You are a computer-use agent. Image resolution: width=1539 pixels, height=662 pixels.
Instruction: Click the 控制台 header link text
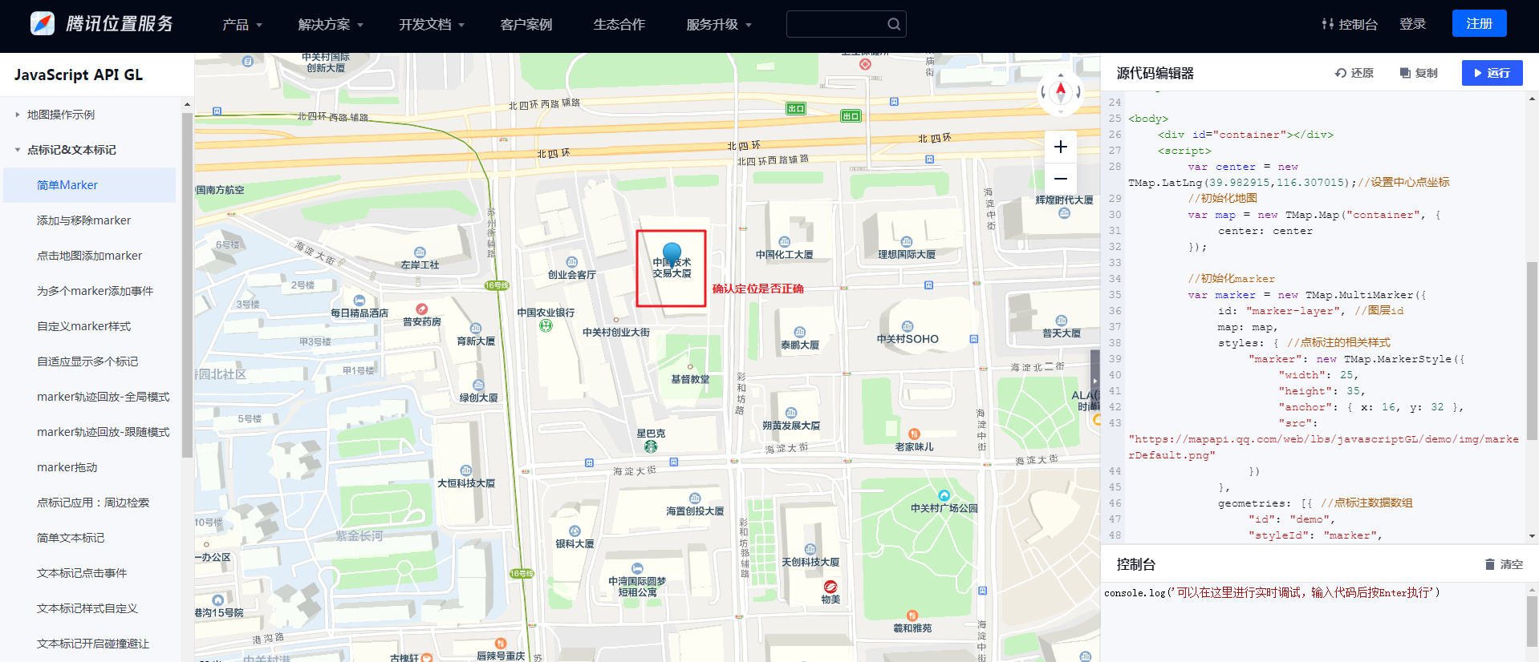1358,24
